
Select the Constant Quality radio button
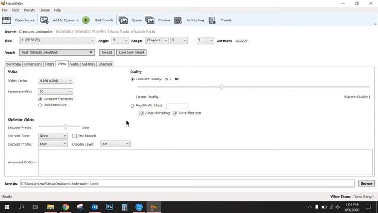[132, 79]
